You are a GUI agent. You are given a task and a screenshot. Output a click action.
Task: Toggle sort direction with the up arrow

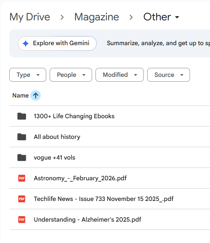click(36, 95)
